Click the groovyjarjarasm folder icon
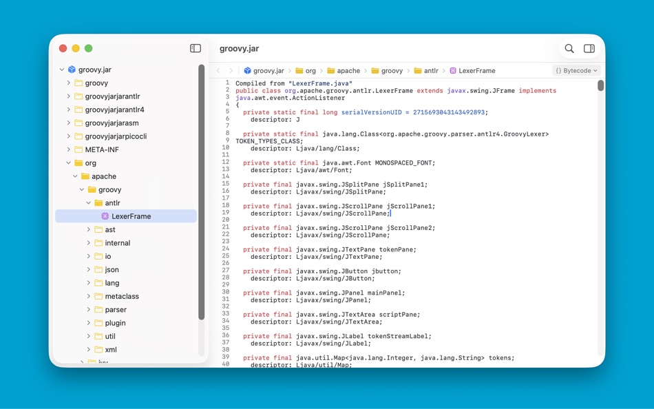 (x=78, y=123)
